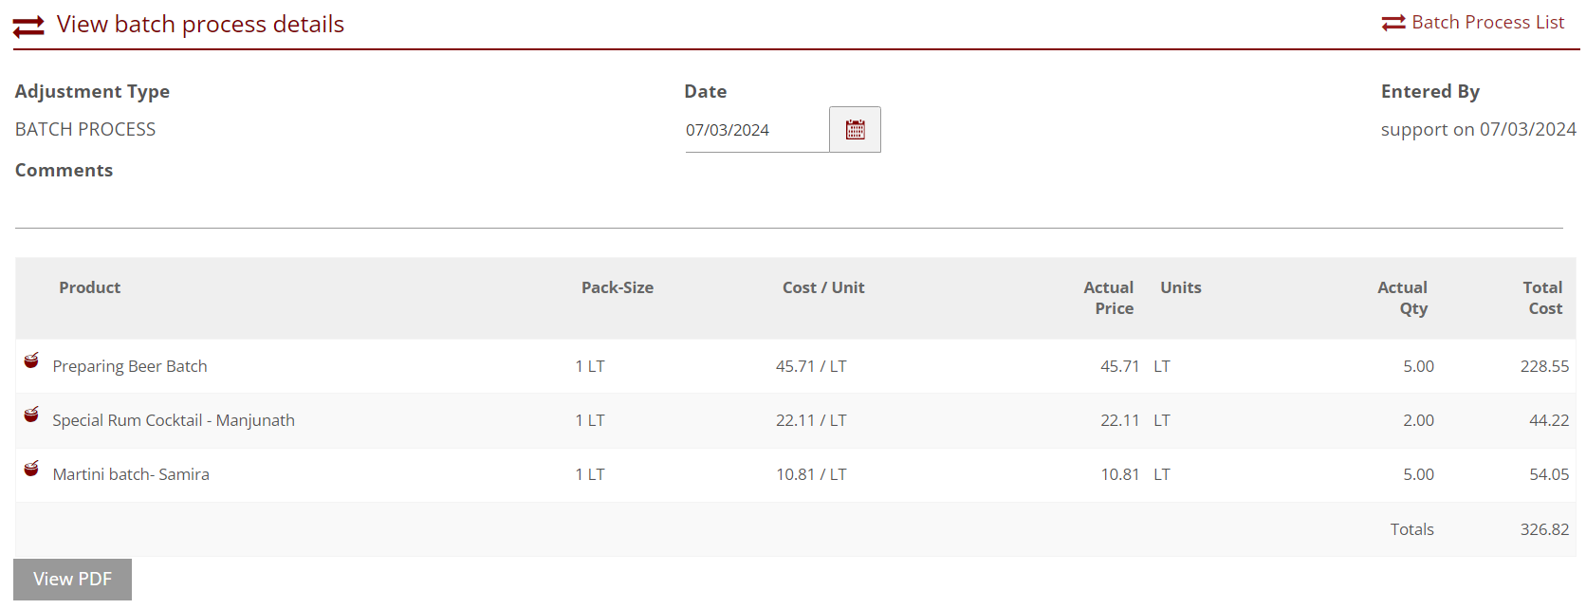Click the Total Cost column header
This screenshot has width=1586, height=609.
(1543, 298)
